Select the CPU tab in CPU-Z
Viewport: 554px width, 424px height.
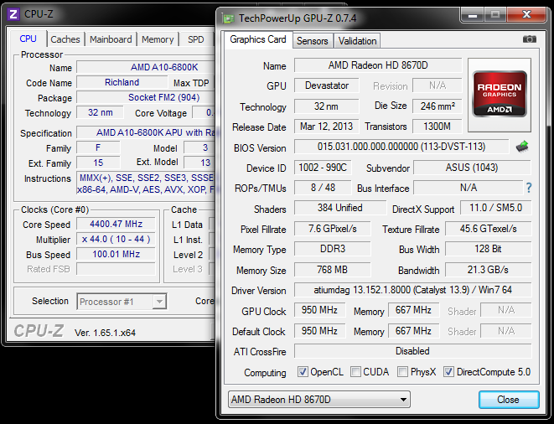[x=28, y=39]
